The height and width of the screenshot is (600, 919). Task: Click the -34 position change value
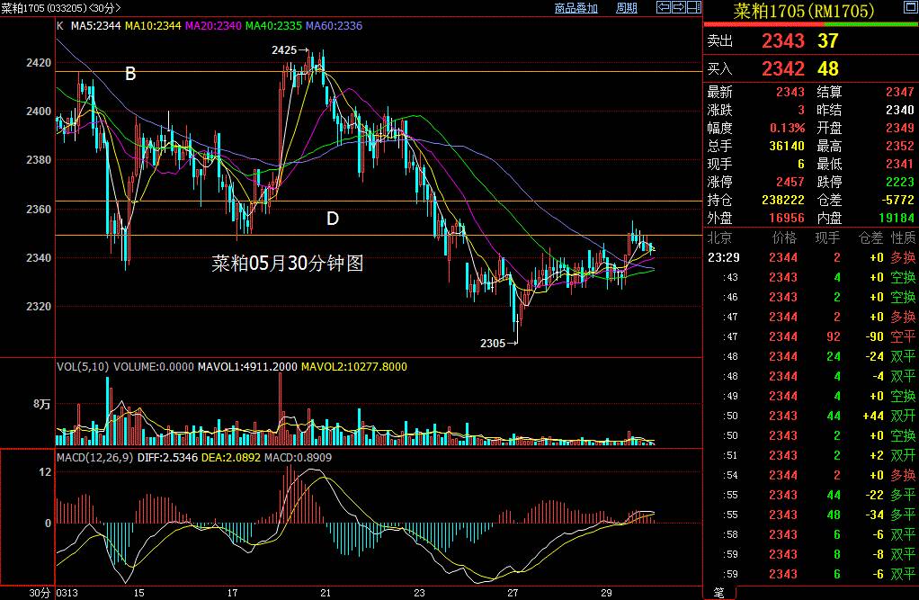click(874, 515)
